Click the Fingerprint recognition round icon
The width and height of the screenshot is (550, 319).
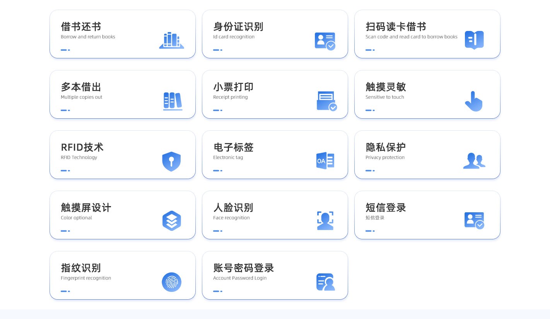coord(171,282)
